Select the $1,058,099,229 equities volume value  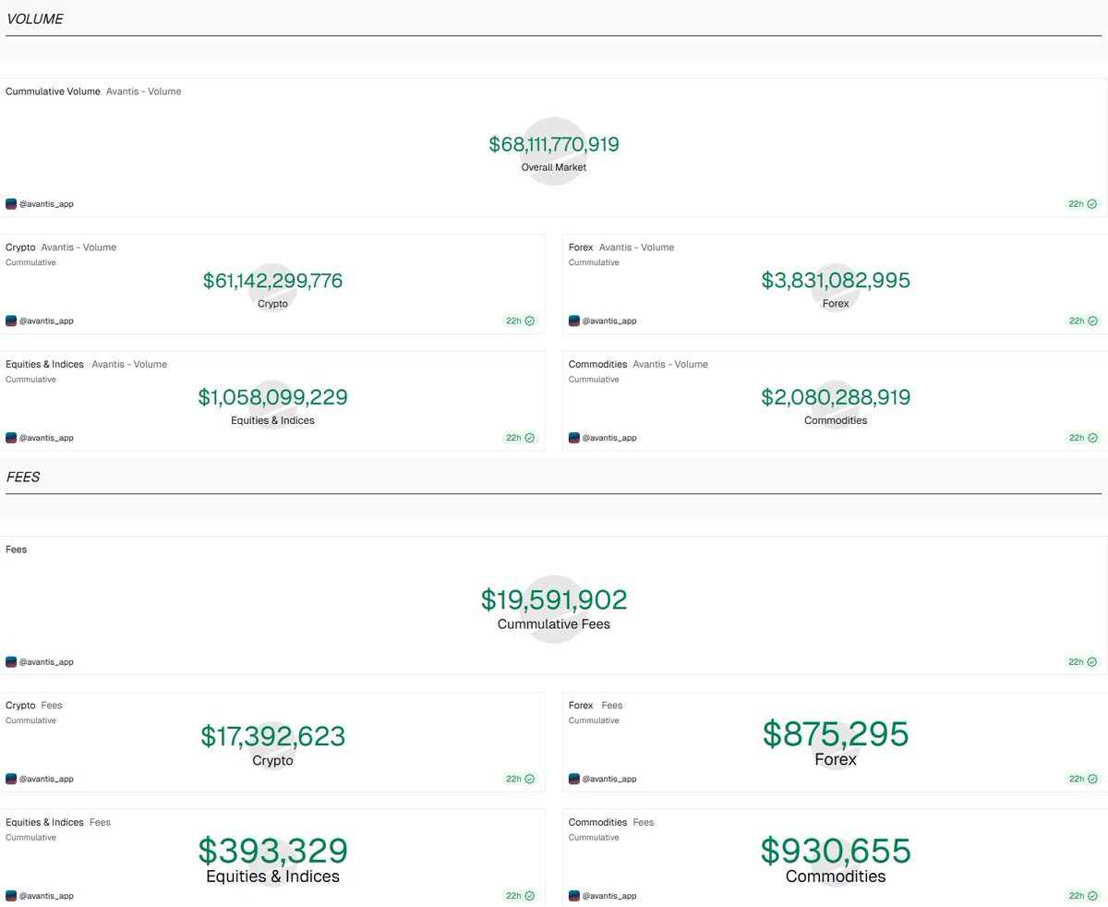click(272, 398)
